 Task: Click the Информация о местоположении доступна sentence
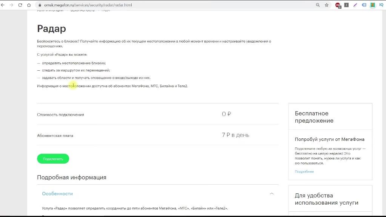(112, 86)
